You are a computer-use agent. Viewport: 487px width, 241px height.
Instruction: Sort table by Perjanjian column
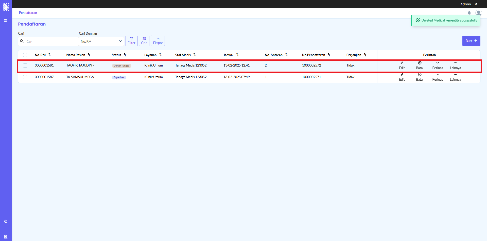tap(365, 55)
